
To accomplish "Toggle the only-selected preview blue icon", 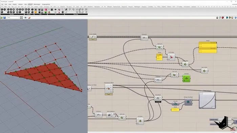I will click(227, 18).
